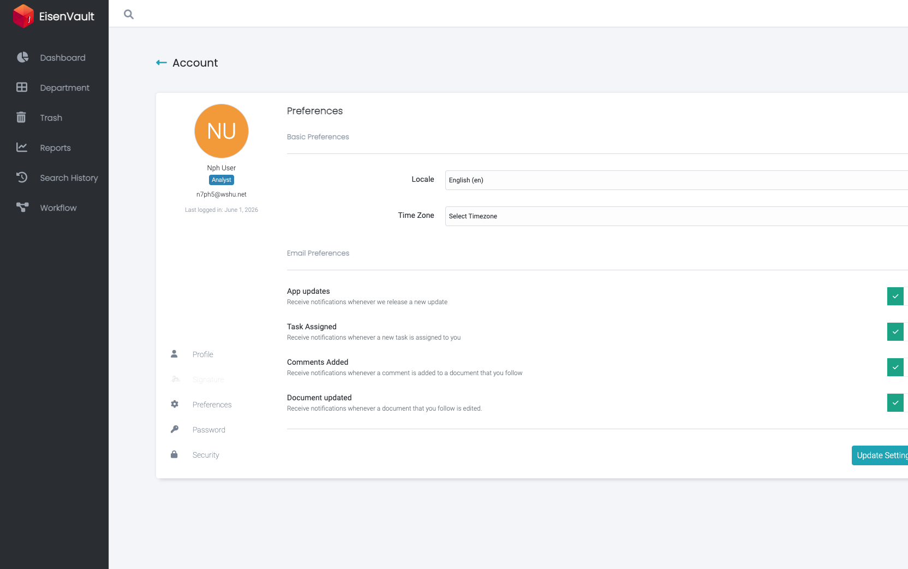This screenshot has height=569, width=908.
Task: Switch to the Profile section
Action: point(203,354)
